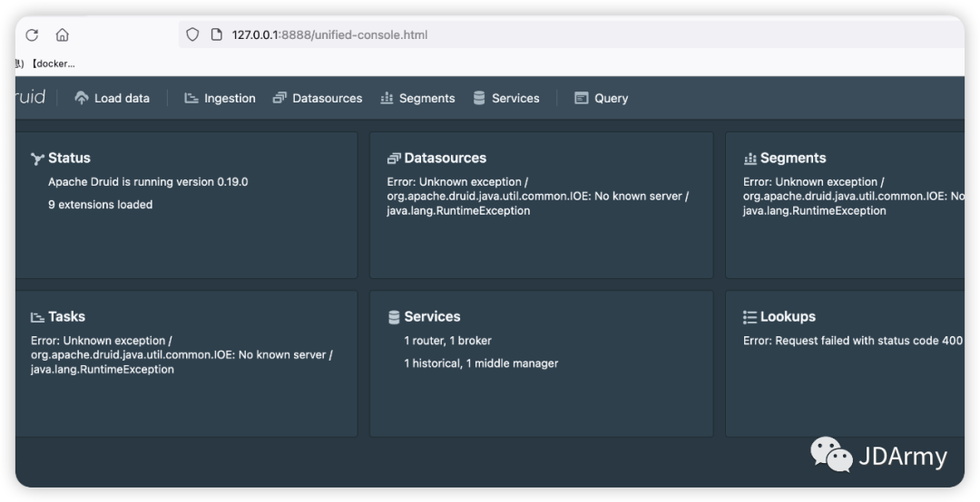Open the Tasks card title
Viewport: 980px width, 502px height.
(67, 316)
